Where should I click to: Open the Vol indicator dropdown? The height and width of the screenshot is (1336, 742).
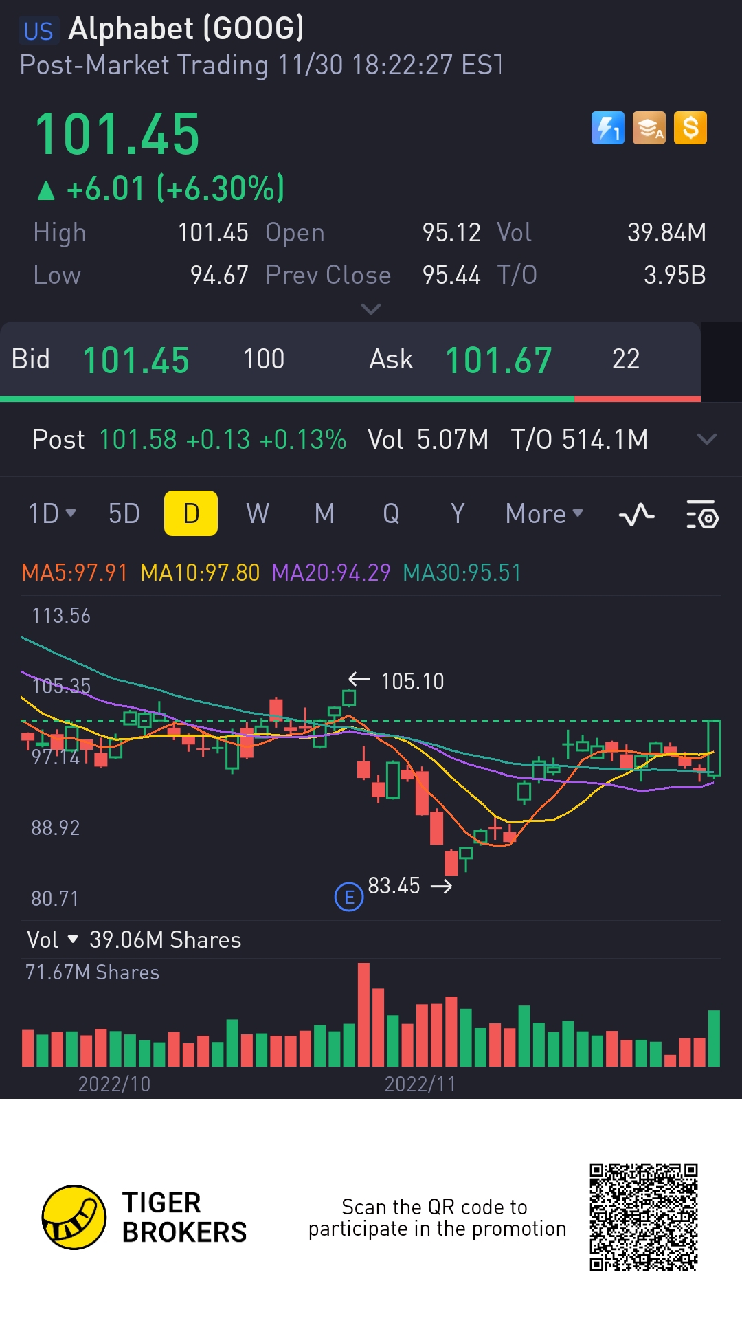(53, 939)
